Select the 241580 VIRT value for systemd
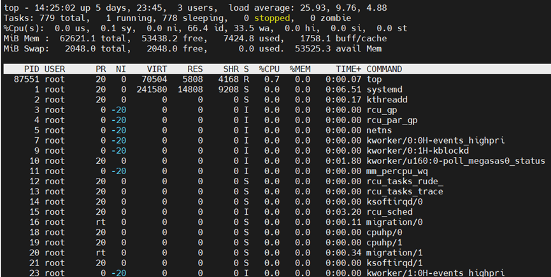Viewport: 551px width, 277px height. (x=152, y=90)
